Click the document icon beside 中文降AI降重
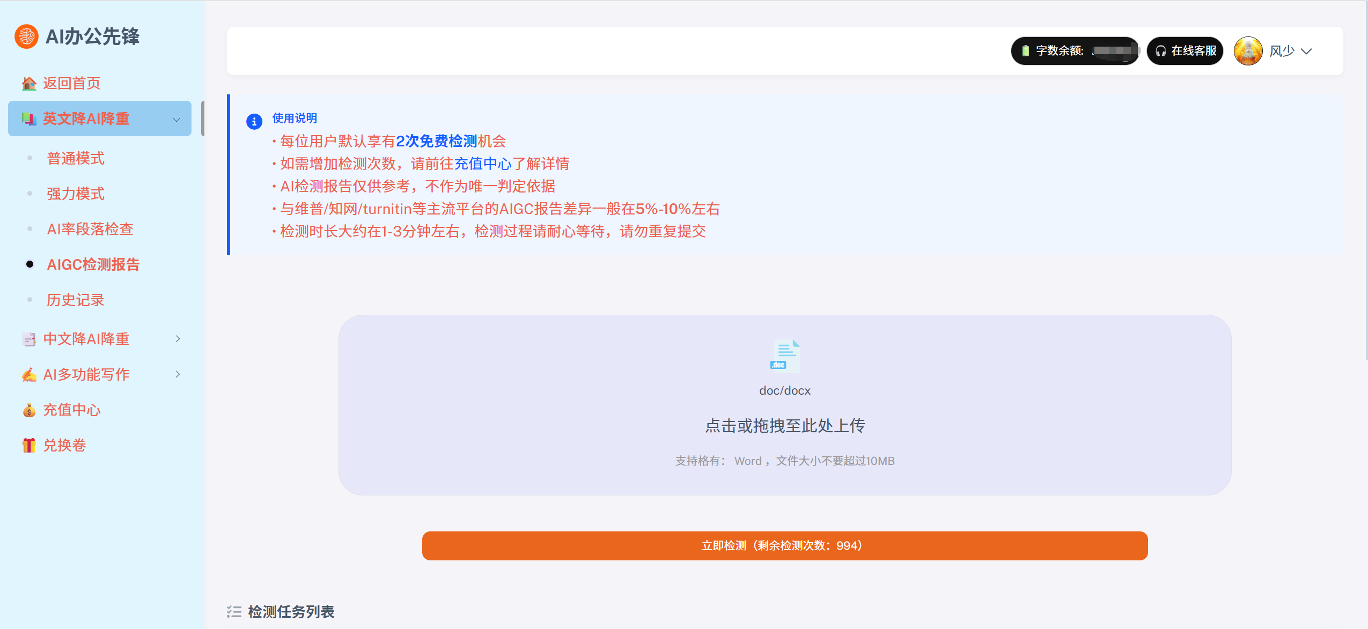Image resolution: width=1368 pixels, height=629 pixels. [29, 339]
